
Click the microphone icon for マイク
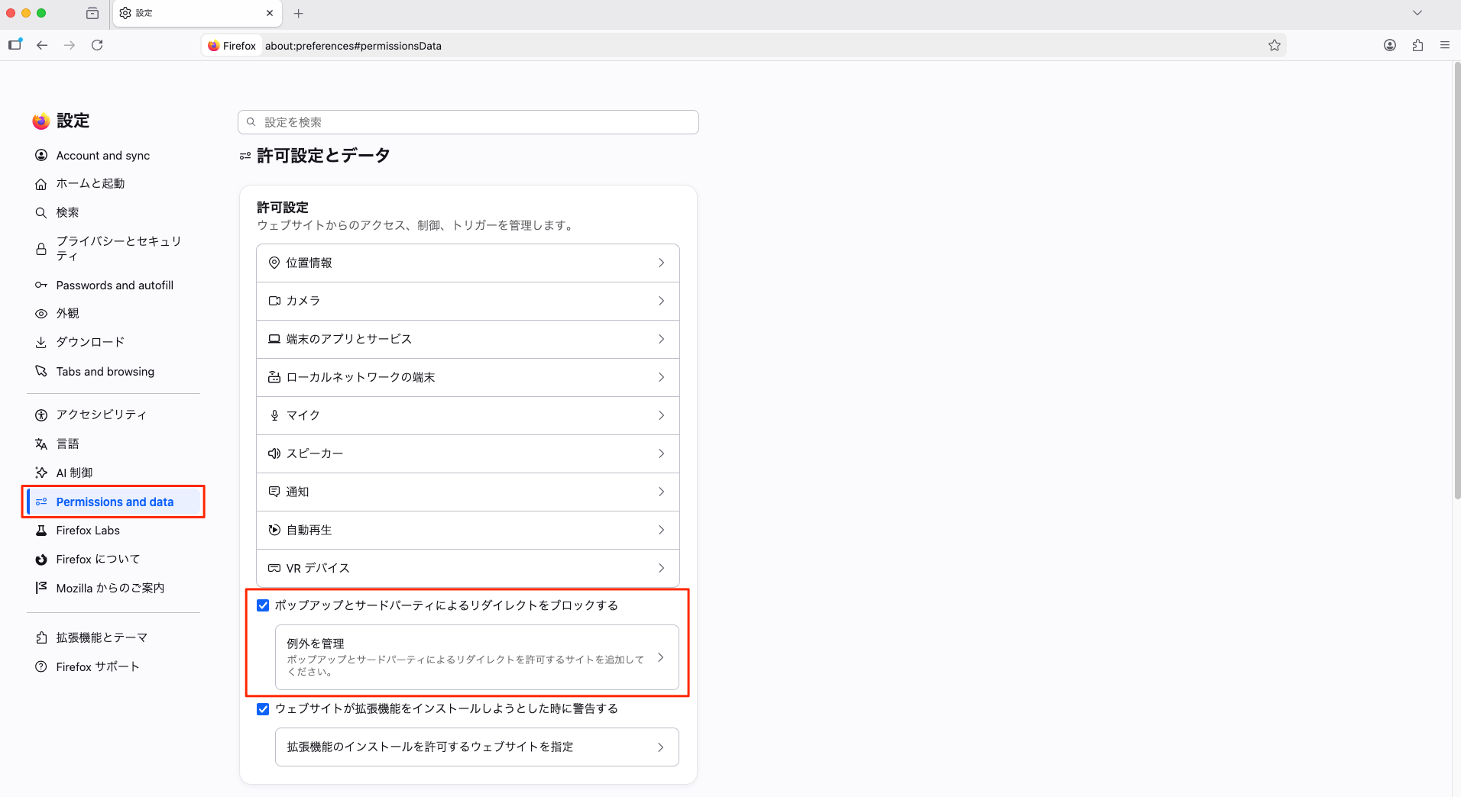pos(274,415)
